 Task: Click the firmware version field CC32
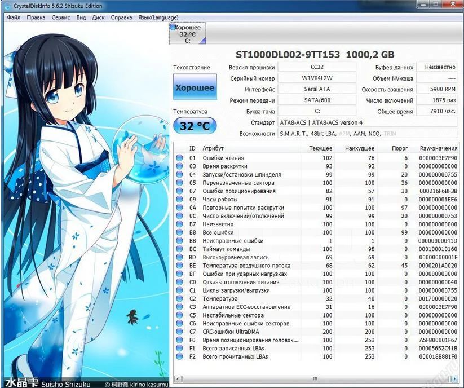click(317, 67)
